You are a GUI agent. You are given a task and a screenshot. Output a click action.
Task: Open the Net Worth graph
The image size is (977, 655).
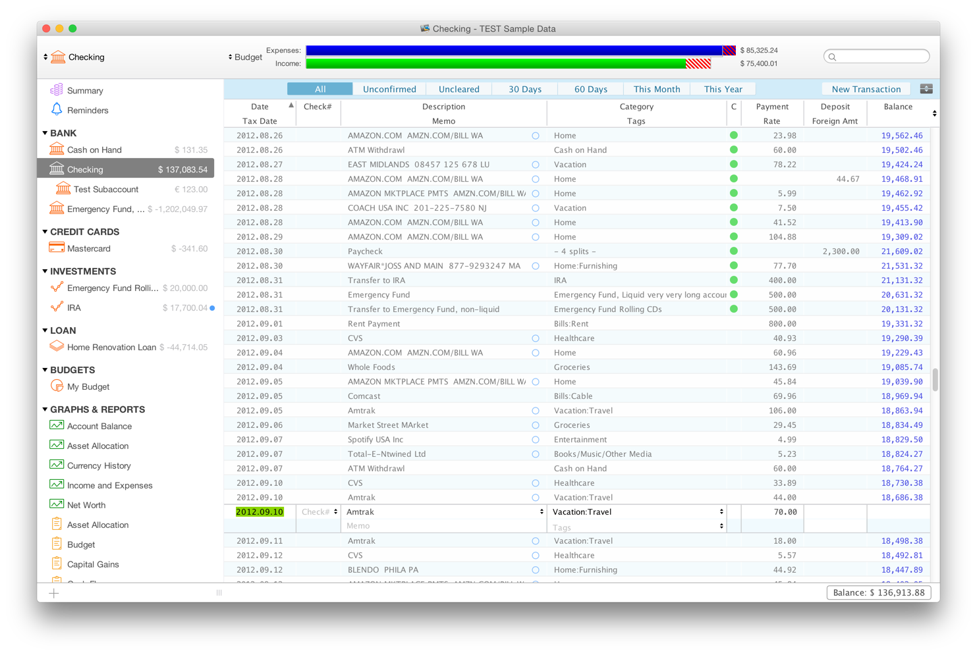(x=86, y=505)
